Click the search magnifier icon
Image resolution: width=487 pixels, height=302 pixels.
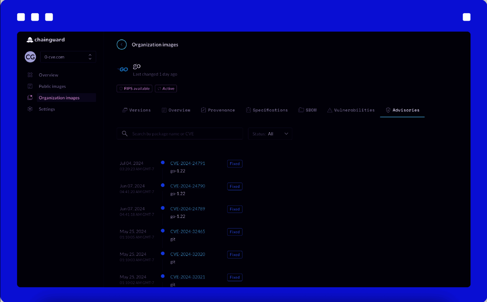tap(125, 133)
